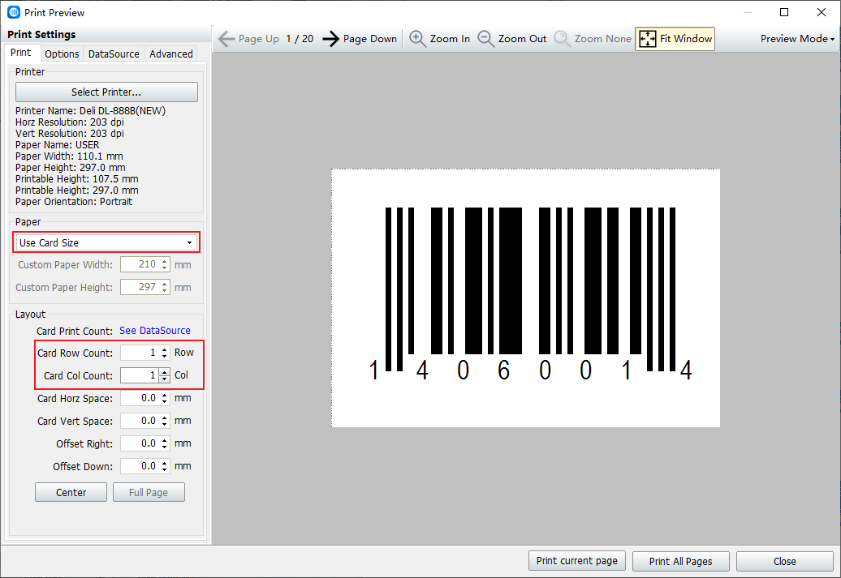Click the page indicator 1 / 20

[300, 39]
